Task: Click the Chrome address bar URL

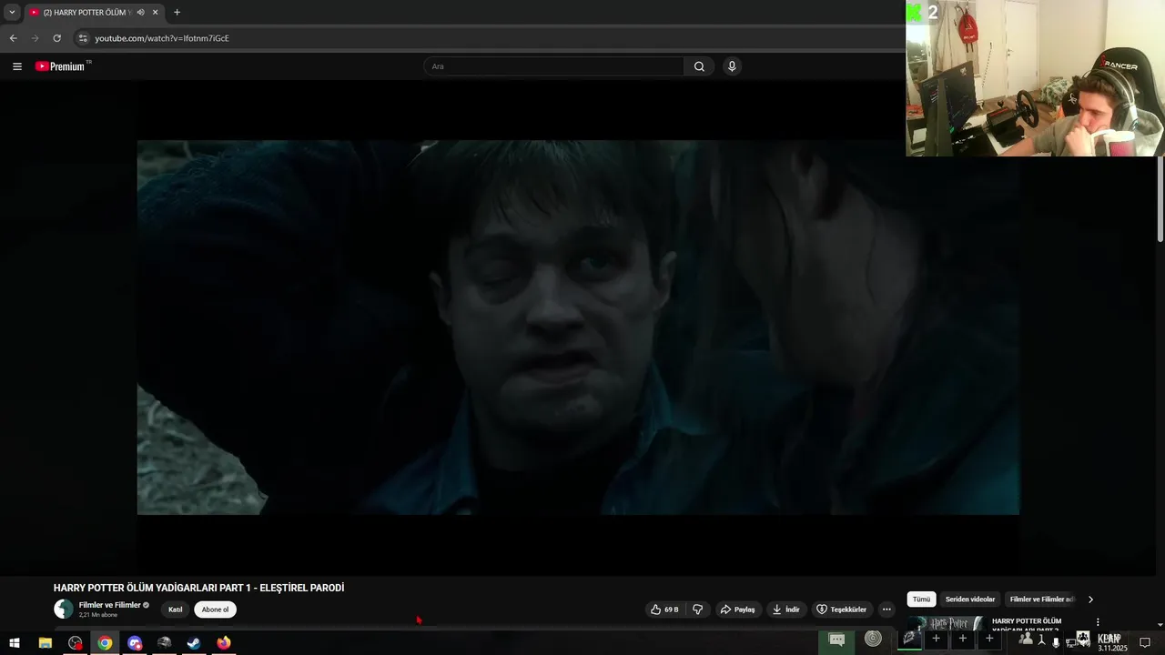Action: (x=162, y=38)
